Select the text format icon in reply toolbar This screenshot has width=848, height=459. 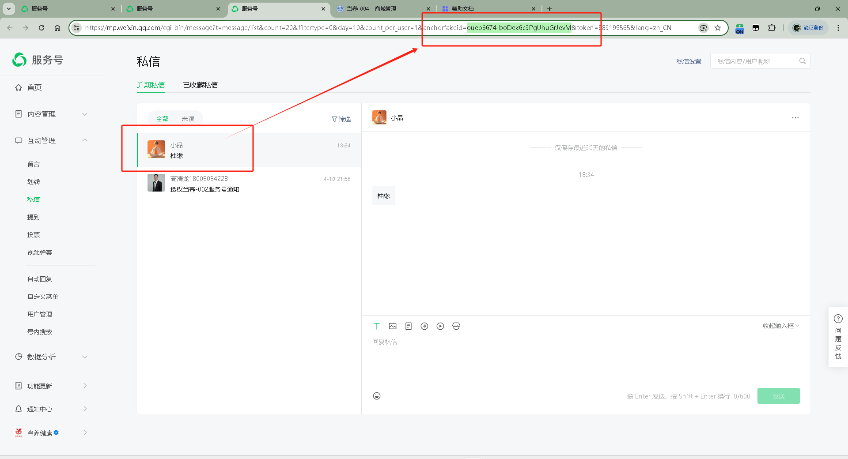[x=377, y=326]
